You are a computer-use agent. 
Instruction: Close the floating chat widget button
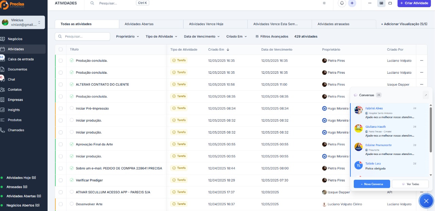coord(426,201)
